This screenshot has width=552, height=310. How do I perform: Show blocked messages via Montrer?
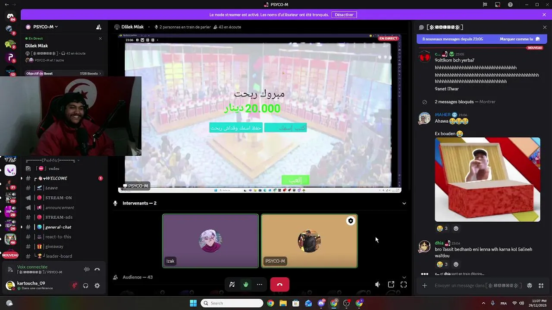[x=487, y=102]
